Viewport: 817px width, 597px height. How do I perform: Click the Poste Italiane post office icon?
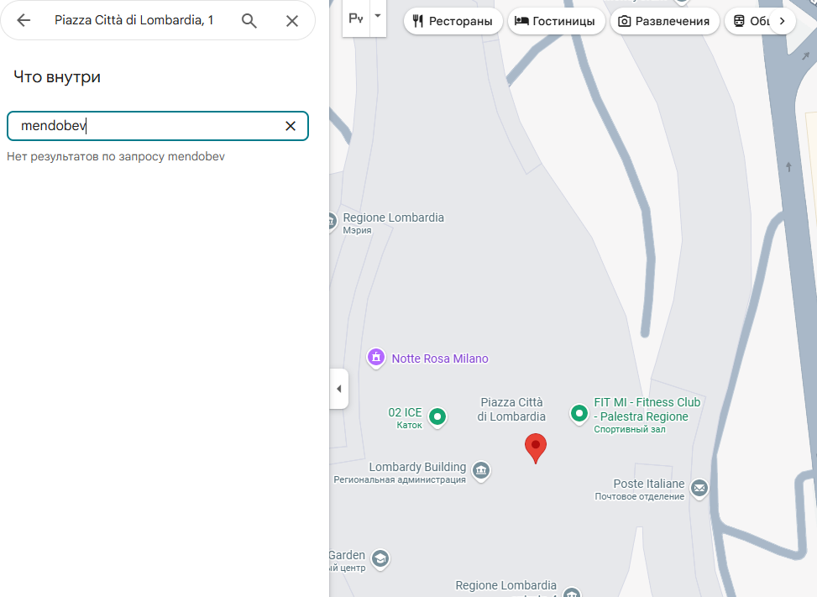[x=699, y=488]
